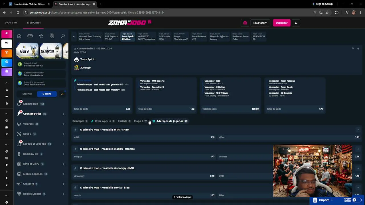This screenshot has height=205, width=365.
Task: Expand the Valorant category with plus
Action: pyautogui.click(x=64, y=124)
